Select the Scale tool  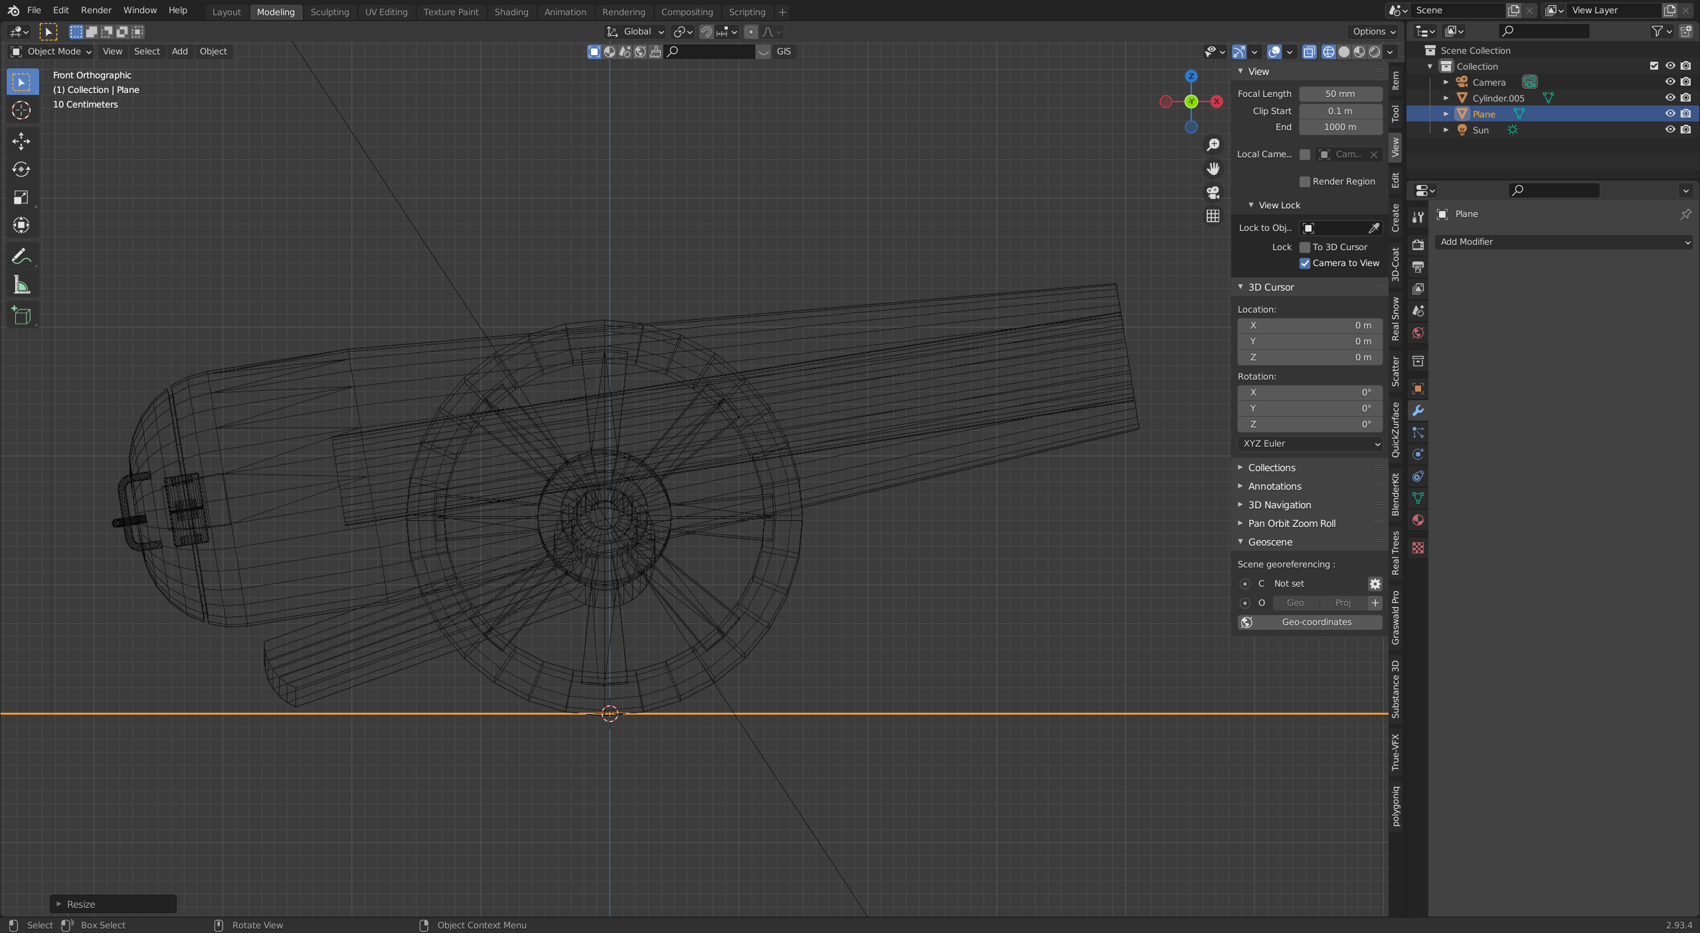pos(21,197)
